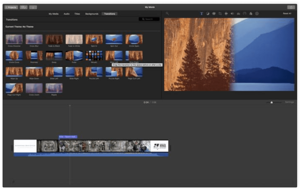Select the Wipe Right transition
Viewport: 301px width, 190px height.
point(134,56)
